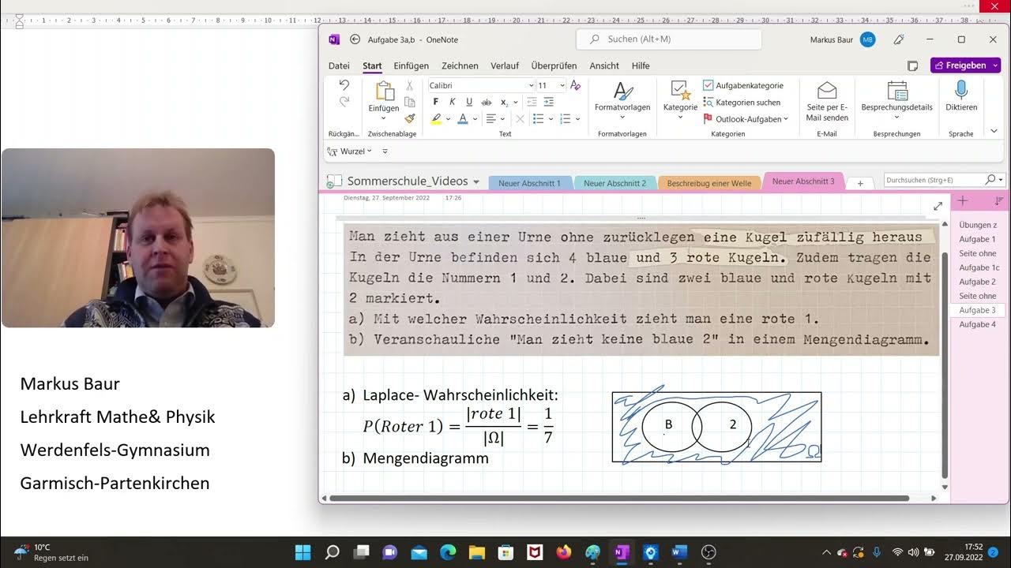Click the sort pages icon in page list
The width and height of the screenshot is (1011, 568).
pos(999,202)
